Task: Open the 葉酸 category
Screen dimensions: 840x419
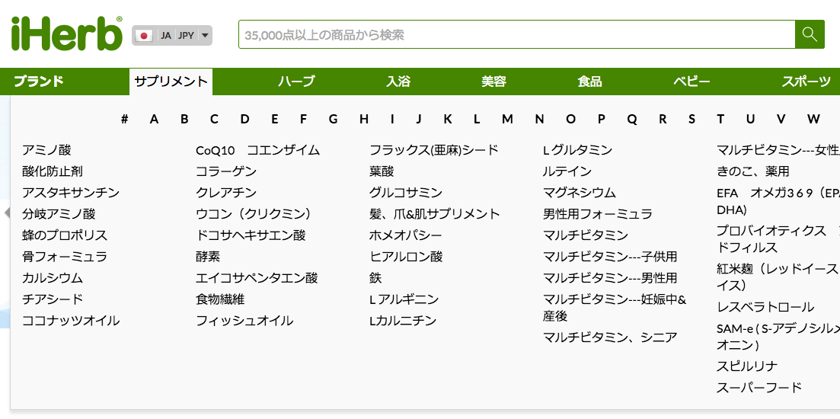Action: (382, 171)
